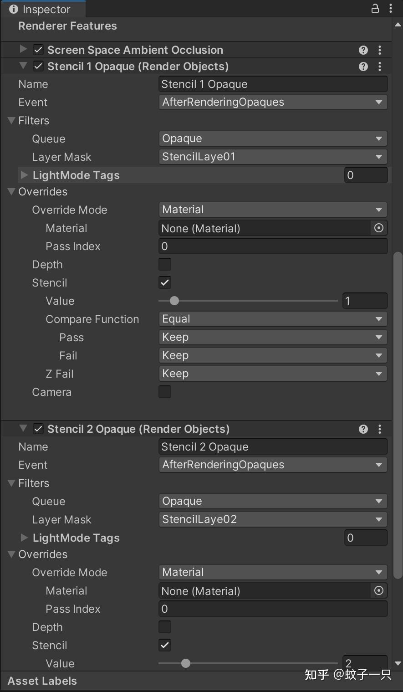
Task: Click help icon on Stencil 2 Opaque feature
Action: (363, 429)
